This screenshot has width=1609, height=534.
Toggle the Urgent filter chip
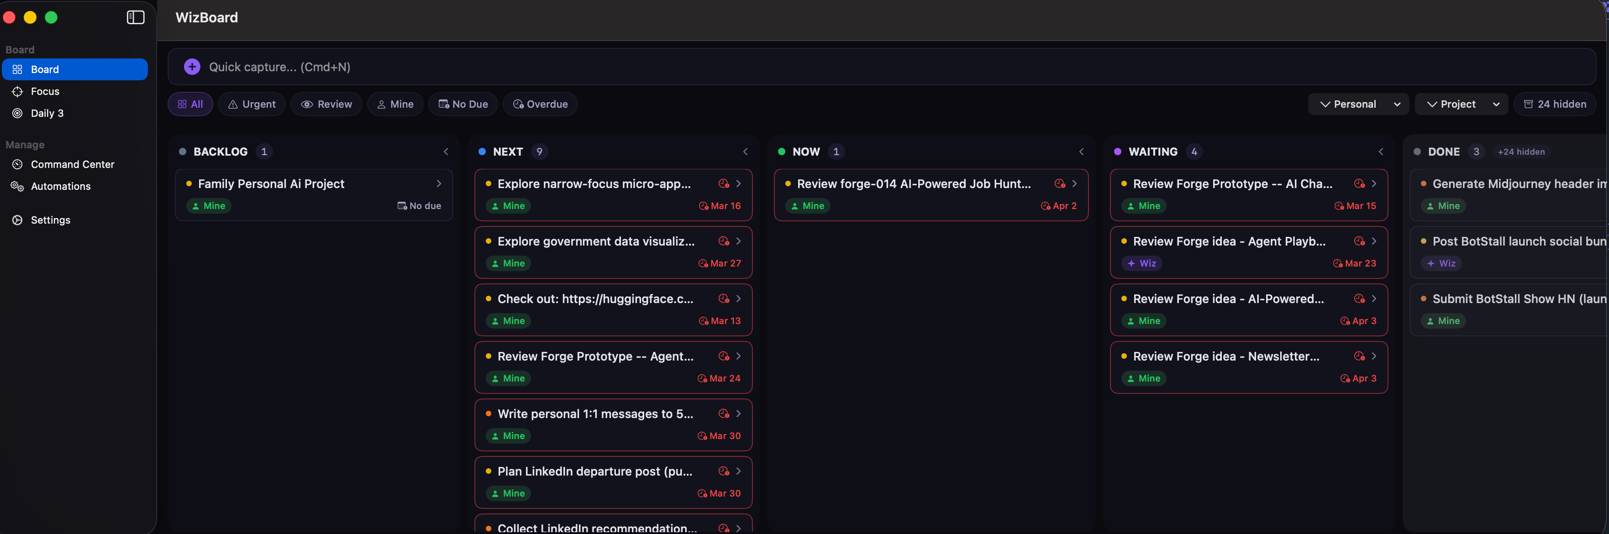[x=252, y=105]
